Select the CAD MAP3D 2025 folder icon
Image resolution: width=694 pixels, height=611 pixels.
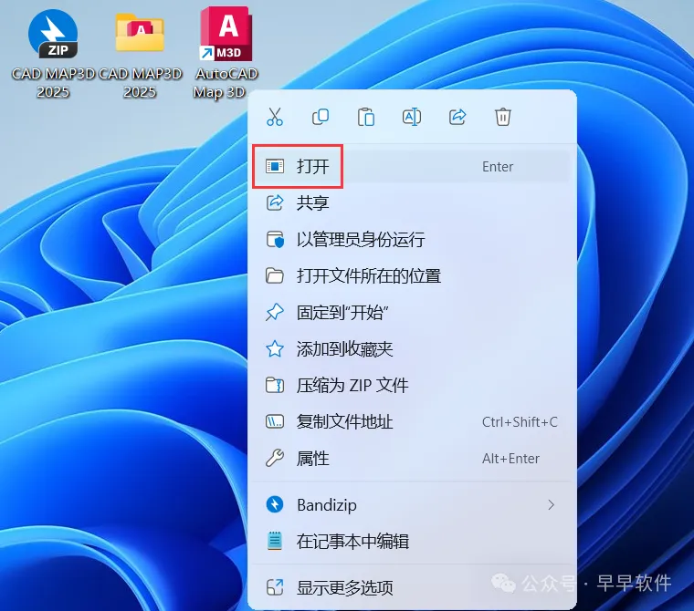click(140, 53)
